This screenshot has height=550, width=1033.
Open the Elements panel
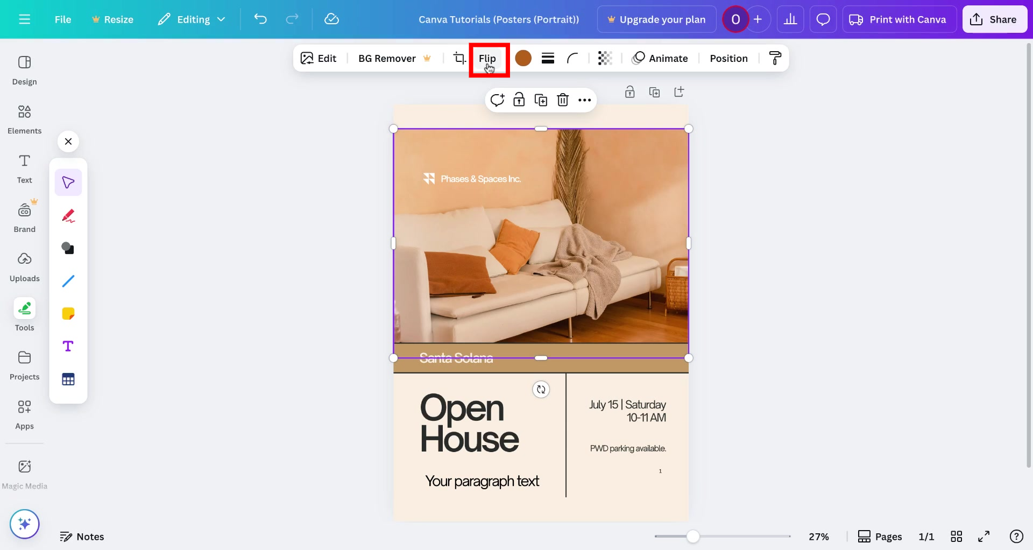(x=24, y=119)
